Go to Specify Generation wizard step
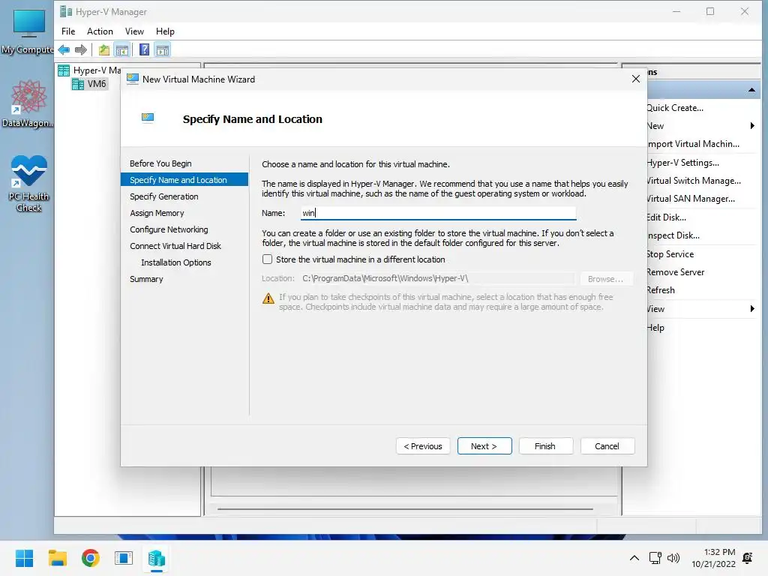Viewport: 768px width, 576px height. tap(164, 196)
